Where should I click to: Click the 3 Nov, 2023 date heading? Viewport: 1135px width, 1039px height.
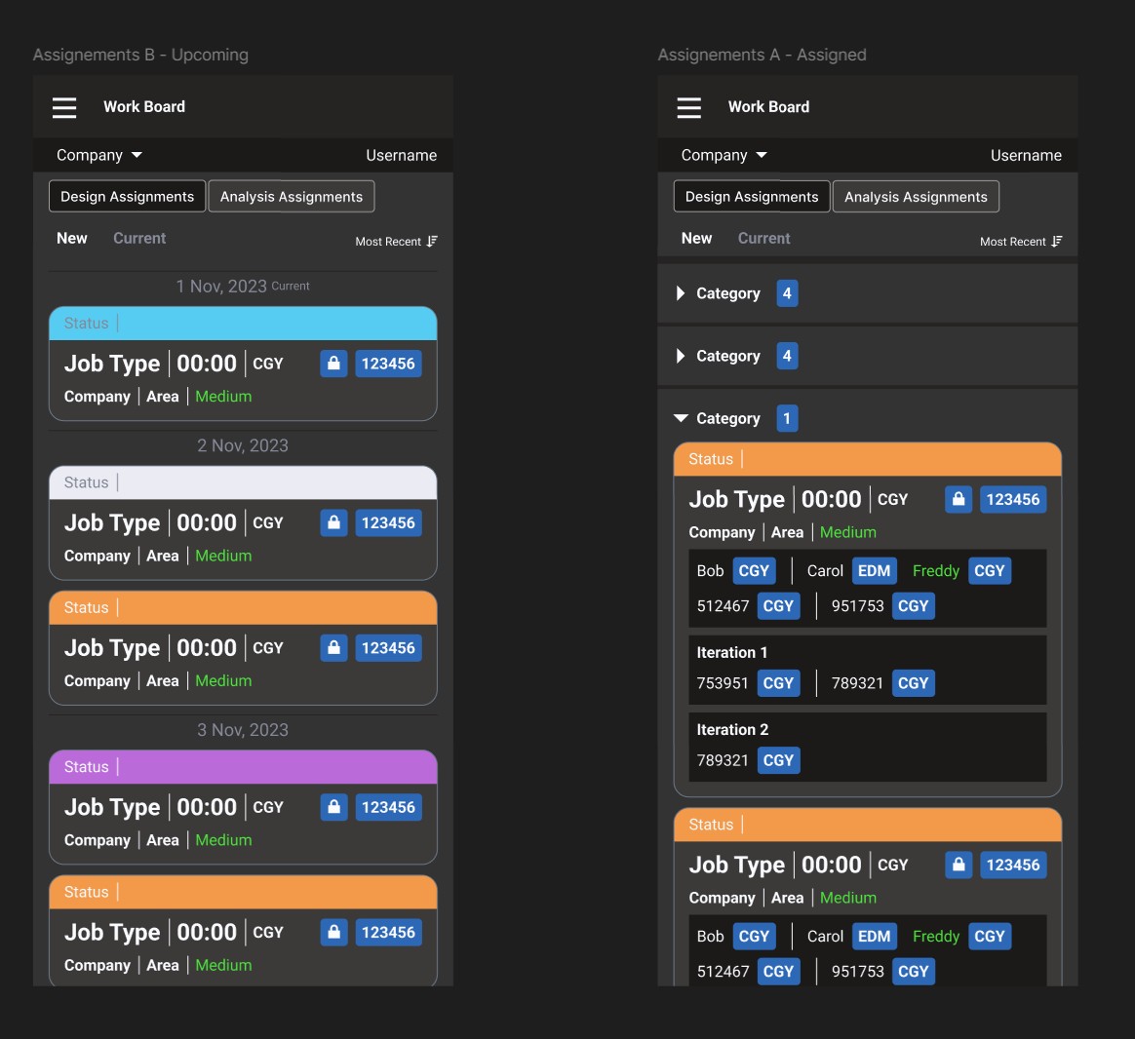(243, 730)
